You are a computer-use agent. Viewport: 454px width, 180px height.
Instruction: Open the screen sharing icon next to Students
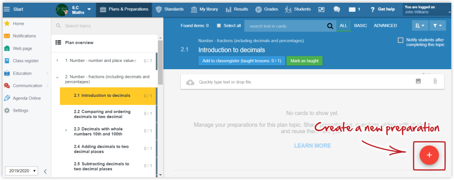[321, 9]
